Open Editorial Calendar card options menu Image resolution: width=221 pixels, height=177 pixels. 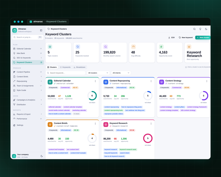(95, 81)
